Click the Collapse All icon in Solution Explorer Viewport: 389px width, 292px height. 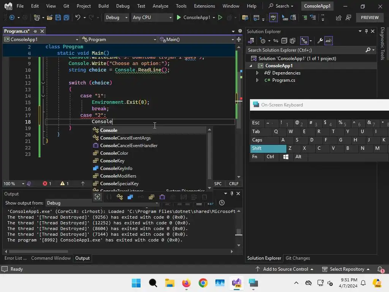click(x=284, y=41)
